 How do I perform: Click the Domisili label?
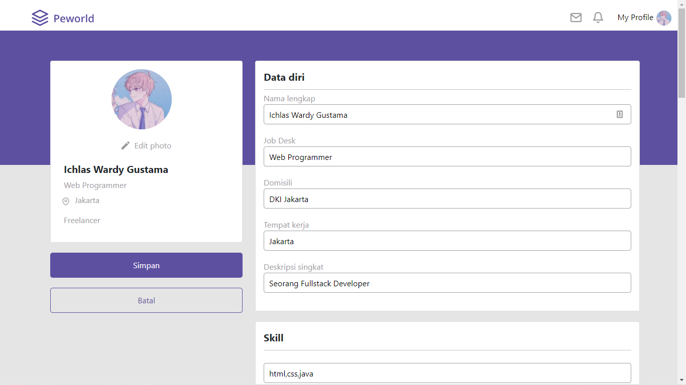coord(278,183)
